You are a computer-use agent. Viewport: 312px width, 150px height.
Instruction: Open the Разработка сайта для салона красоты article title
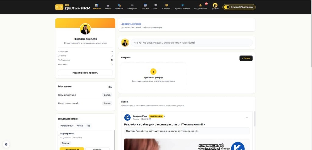164,124
